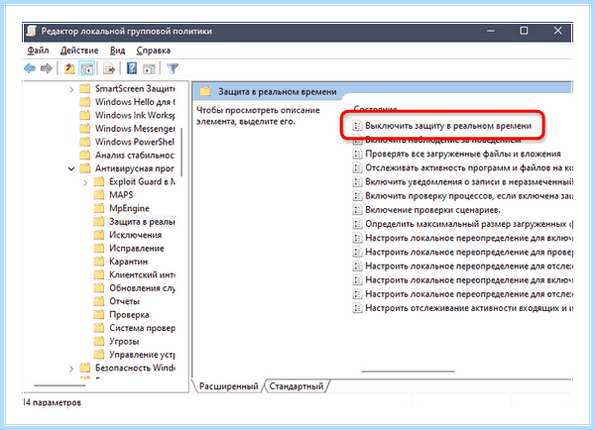Select Система проверки tree item
This screenshot has height=430, width=595.
click(x=142, y=328)
